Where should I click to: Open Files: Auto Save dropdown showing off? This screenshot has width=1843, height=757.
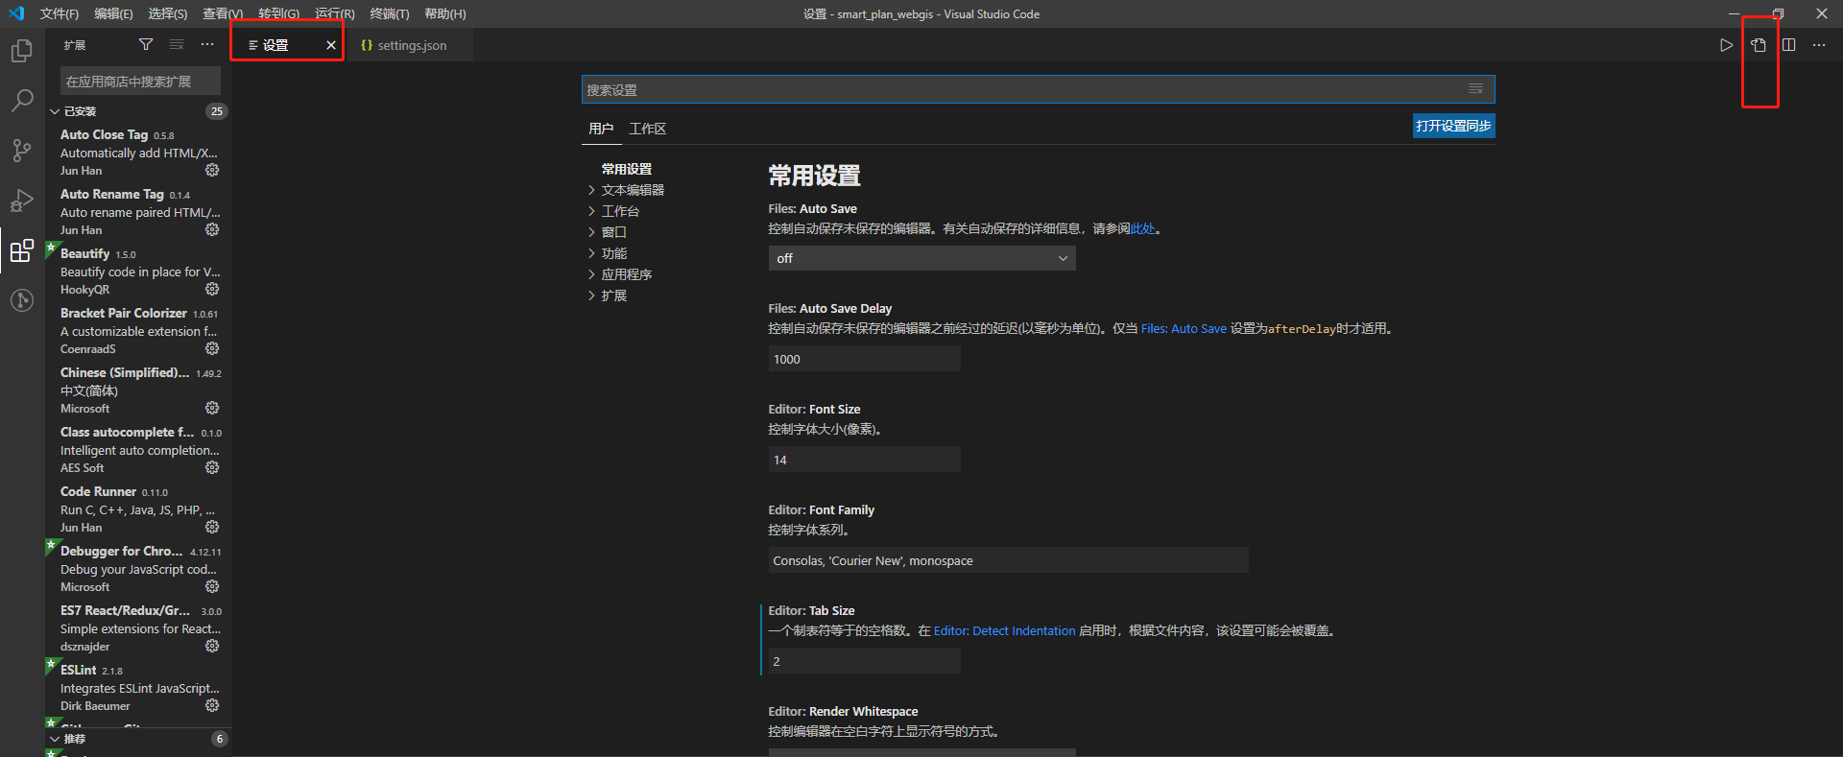tap(921, 258)
